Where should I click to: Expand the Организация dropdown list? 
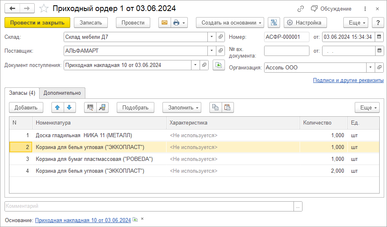(x=370, y=68)
